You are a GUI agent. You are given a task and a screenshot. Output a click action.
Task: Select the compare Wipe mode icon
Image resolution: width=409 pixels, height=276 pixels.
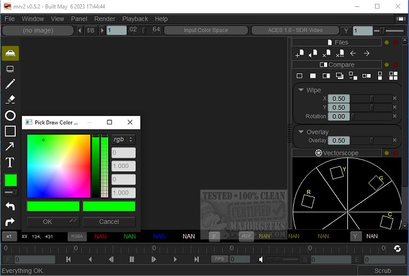pos(326,76)
